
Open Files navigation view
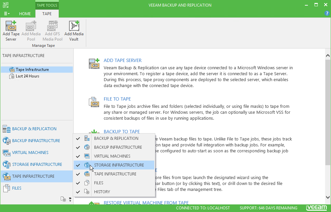click(37, 188)
